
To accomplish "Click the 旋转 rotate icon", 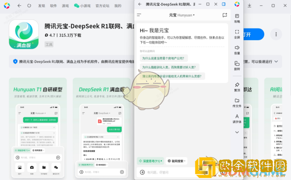I will coord(237,66).
